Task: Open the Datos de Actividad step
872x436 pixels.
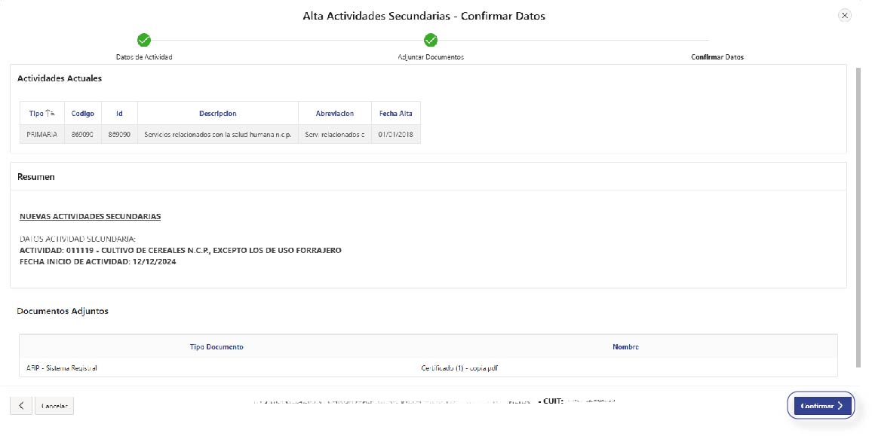Action: pos(144,57)
